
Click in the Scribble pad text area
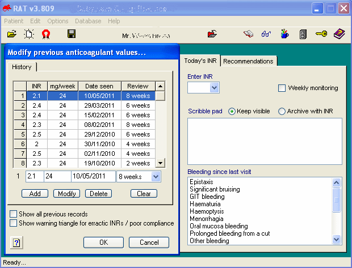[265, 142]
